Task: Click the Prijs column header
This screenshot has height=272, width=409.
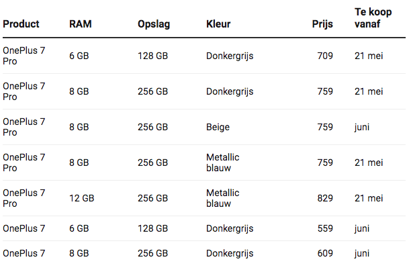Action: [322, 24]
